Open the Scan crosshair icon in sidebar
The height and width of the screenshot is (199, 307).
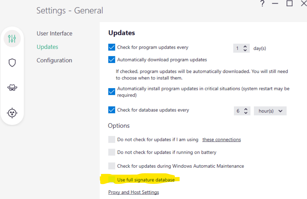click(x=12, y=113)
